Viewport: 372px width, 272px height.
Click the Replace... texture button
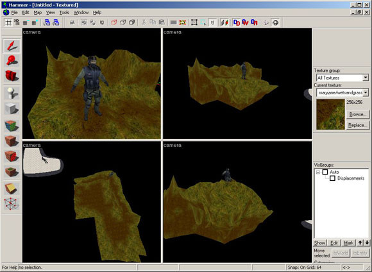358,125
